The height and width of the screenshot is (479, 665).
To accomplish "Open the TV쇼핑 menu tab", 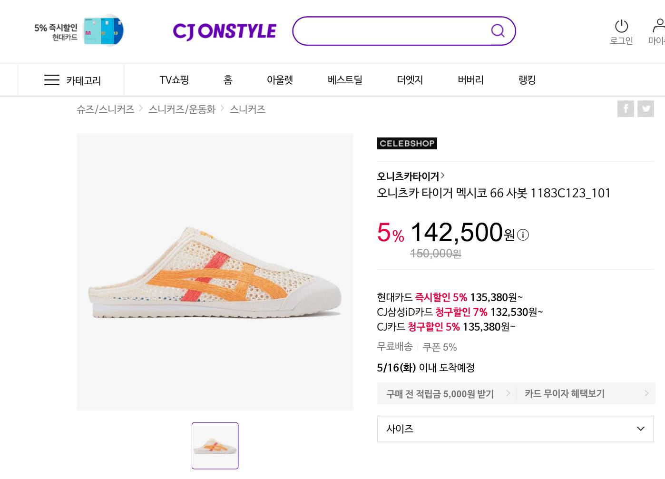I will pos(174,80).
